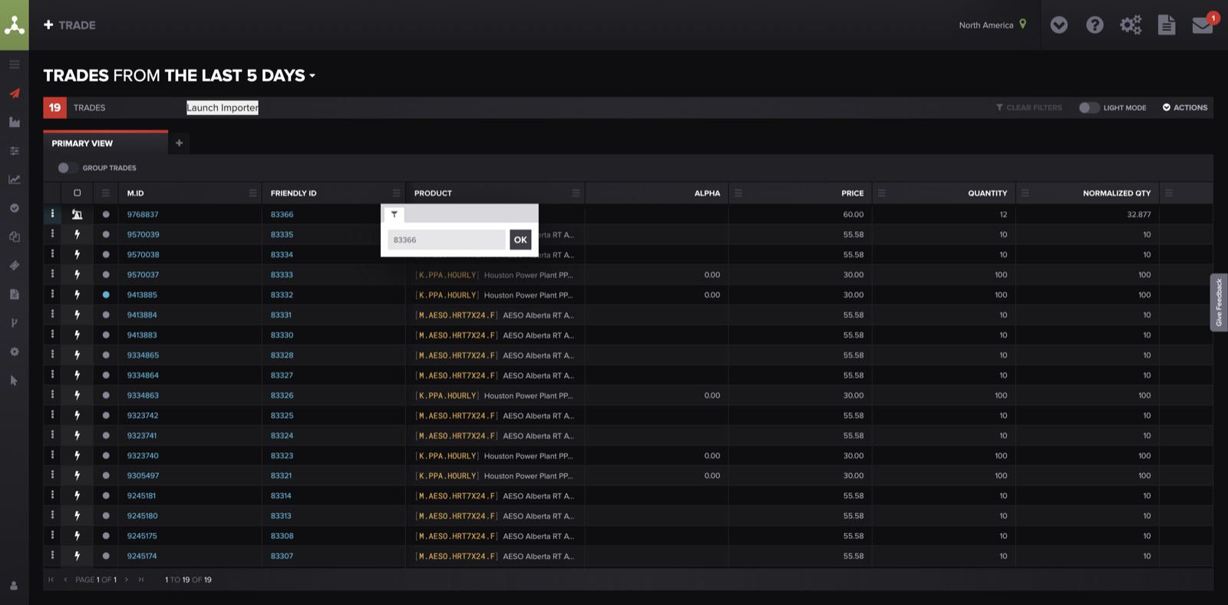Check the select-all checkbox in table header
Screen dimensions: 1228x605
coord(77,193)
